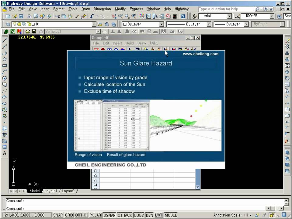Screen dimensions: 292x219
Task: Open the Annotation Scale 1:1 dropdown
Action: [x=248, y=215]
